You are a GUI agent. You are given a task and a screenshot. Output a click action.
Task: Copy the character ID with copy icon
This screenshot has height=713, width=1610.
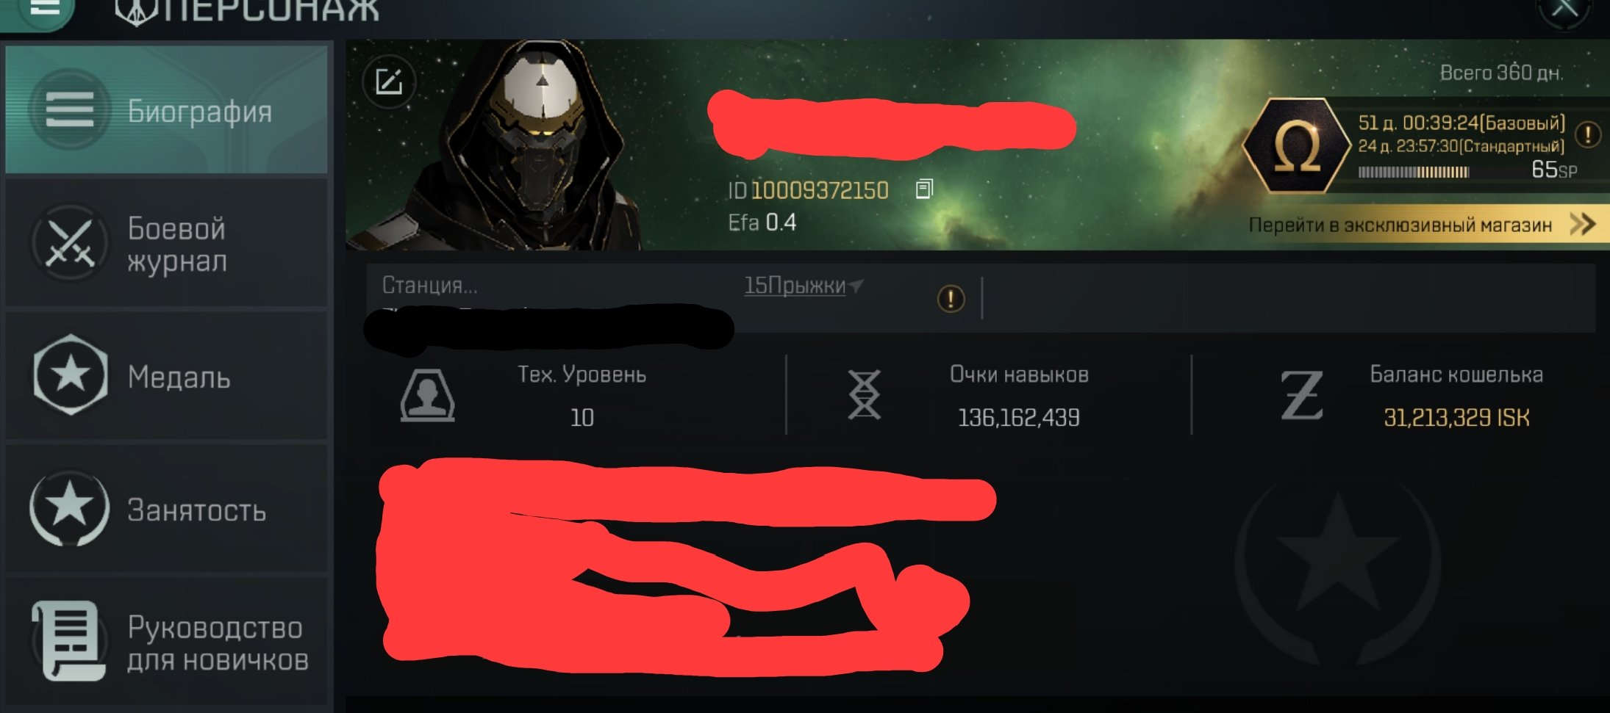924,189
